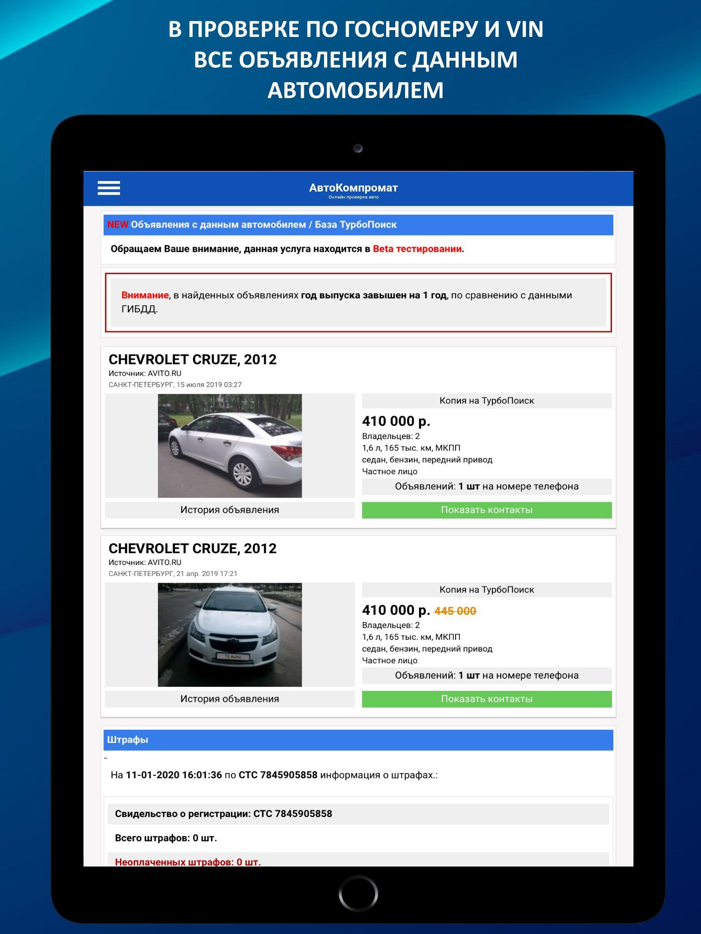Click 'Частное лицо' in second listing
Screen dimensions: 701x934
(x=390, y=660)
